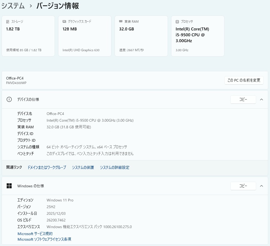The width and height of the screenshot is (270, 246).
Task: Click the graphics card icon
Action: [x=64, y=22]
